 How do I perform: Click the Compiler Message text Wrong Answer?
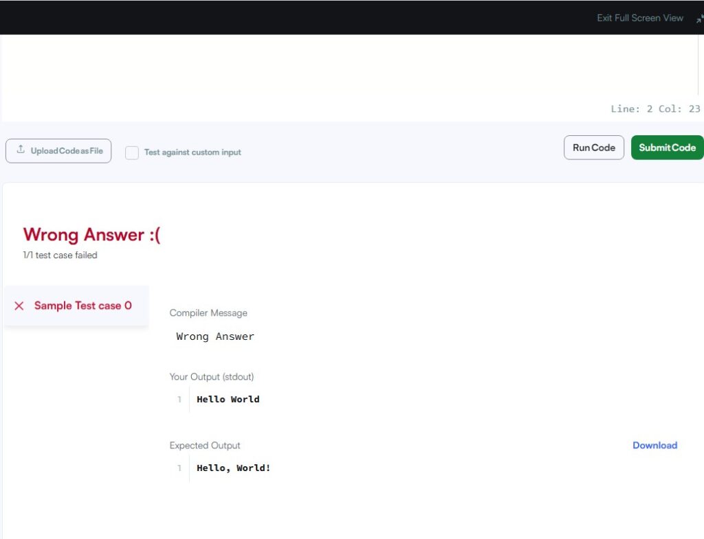[x=214, y=336]
